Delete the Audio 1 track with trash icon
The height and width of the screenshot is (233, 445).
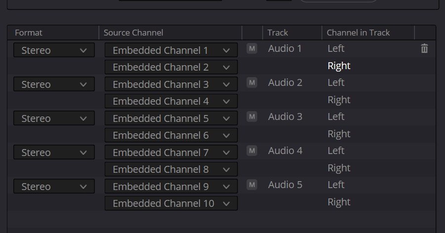click(424, 48)
